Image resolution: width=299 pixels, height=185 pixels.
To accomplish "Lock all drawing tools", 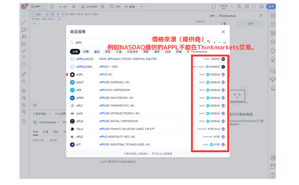I will click(x=24, y=105).
